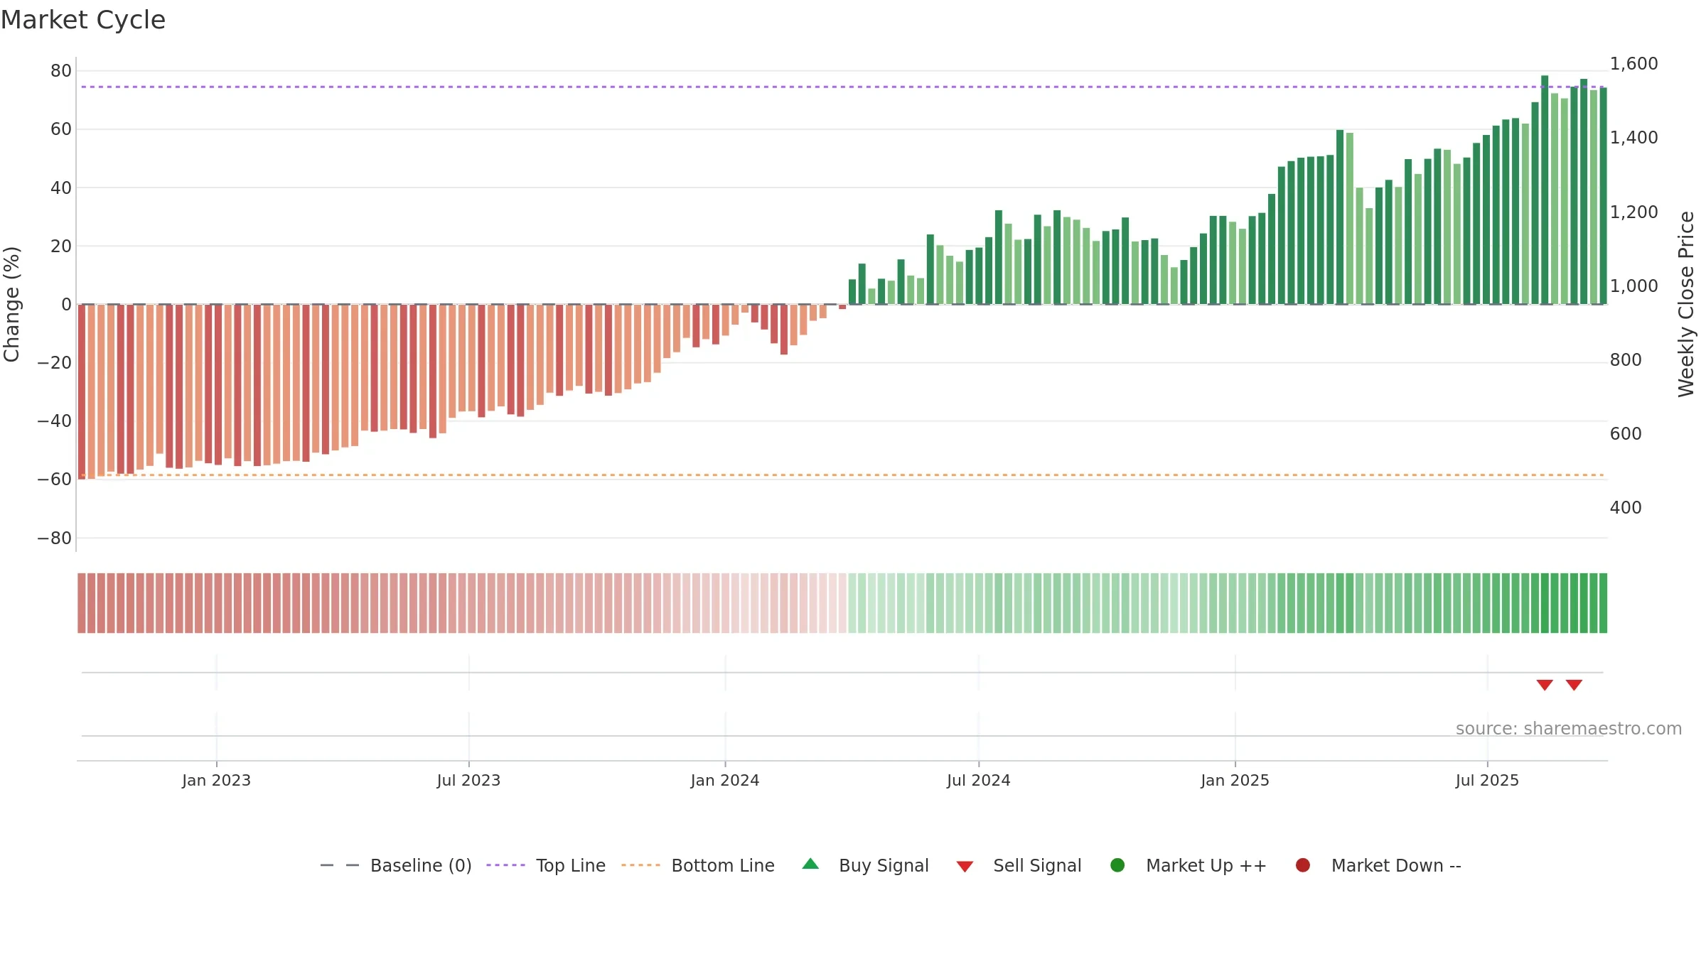Click the green Buy Signal triangle icon
The height and width of the screenshot is (959, 1706).
(x=810, y=865)
